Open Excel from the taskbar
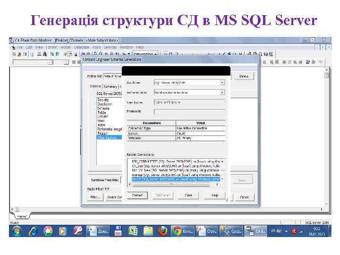Image resolution: width=340 pixels, height=255 pixels. (x=133, y=231)
